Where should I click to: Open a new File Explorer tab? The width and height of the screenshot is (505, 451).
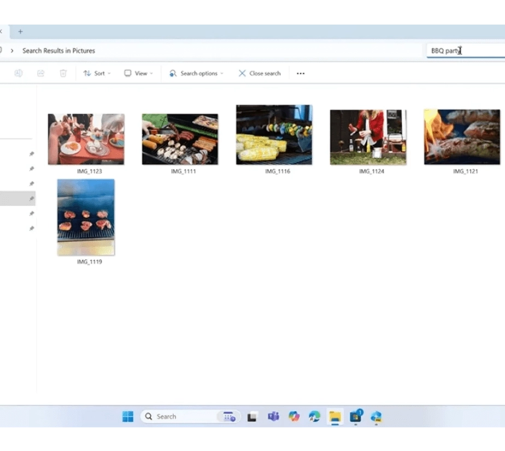coord(20,32)
